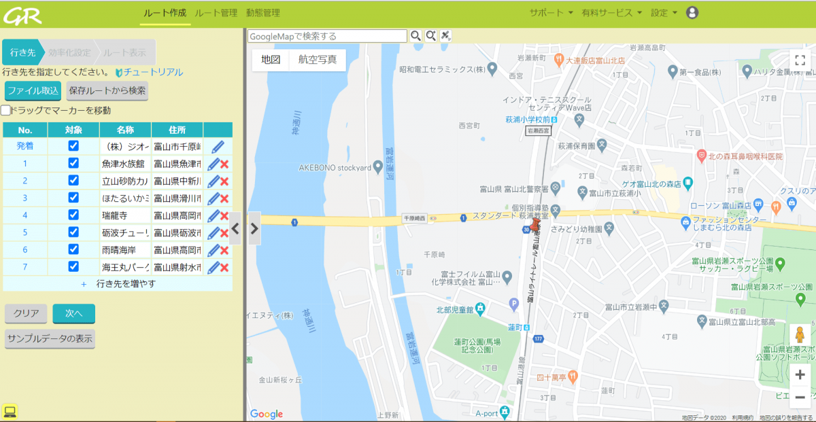The width and height of the screenshot is (816, 422).
Task: Expand the 有料サービス dropdown
Action: (611, 13)
